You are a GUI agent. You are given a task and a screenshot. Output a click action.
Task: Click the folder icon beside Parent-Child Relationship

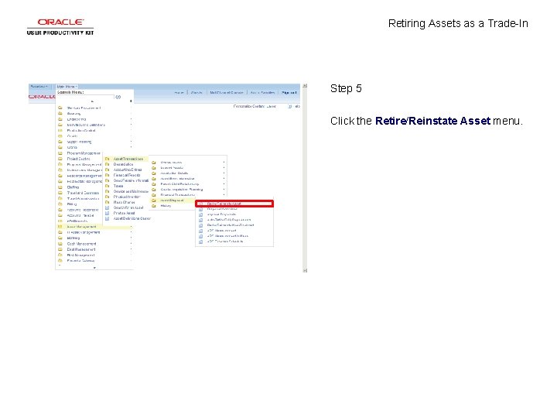[x=154, y=184]
